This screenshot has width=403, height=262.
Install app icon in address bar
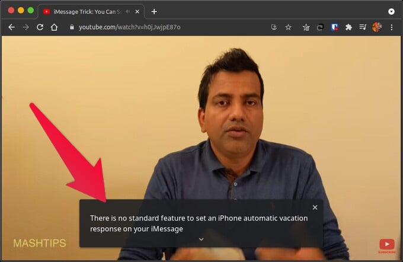coord(274,27)
